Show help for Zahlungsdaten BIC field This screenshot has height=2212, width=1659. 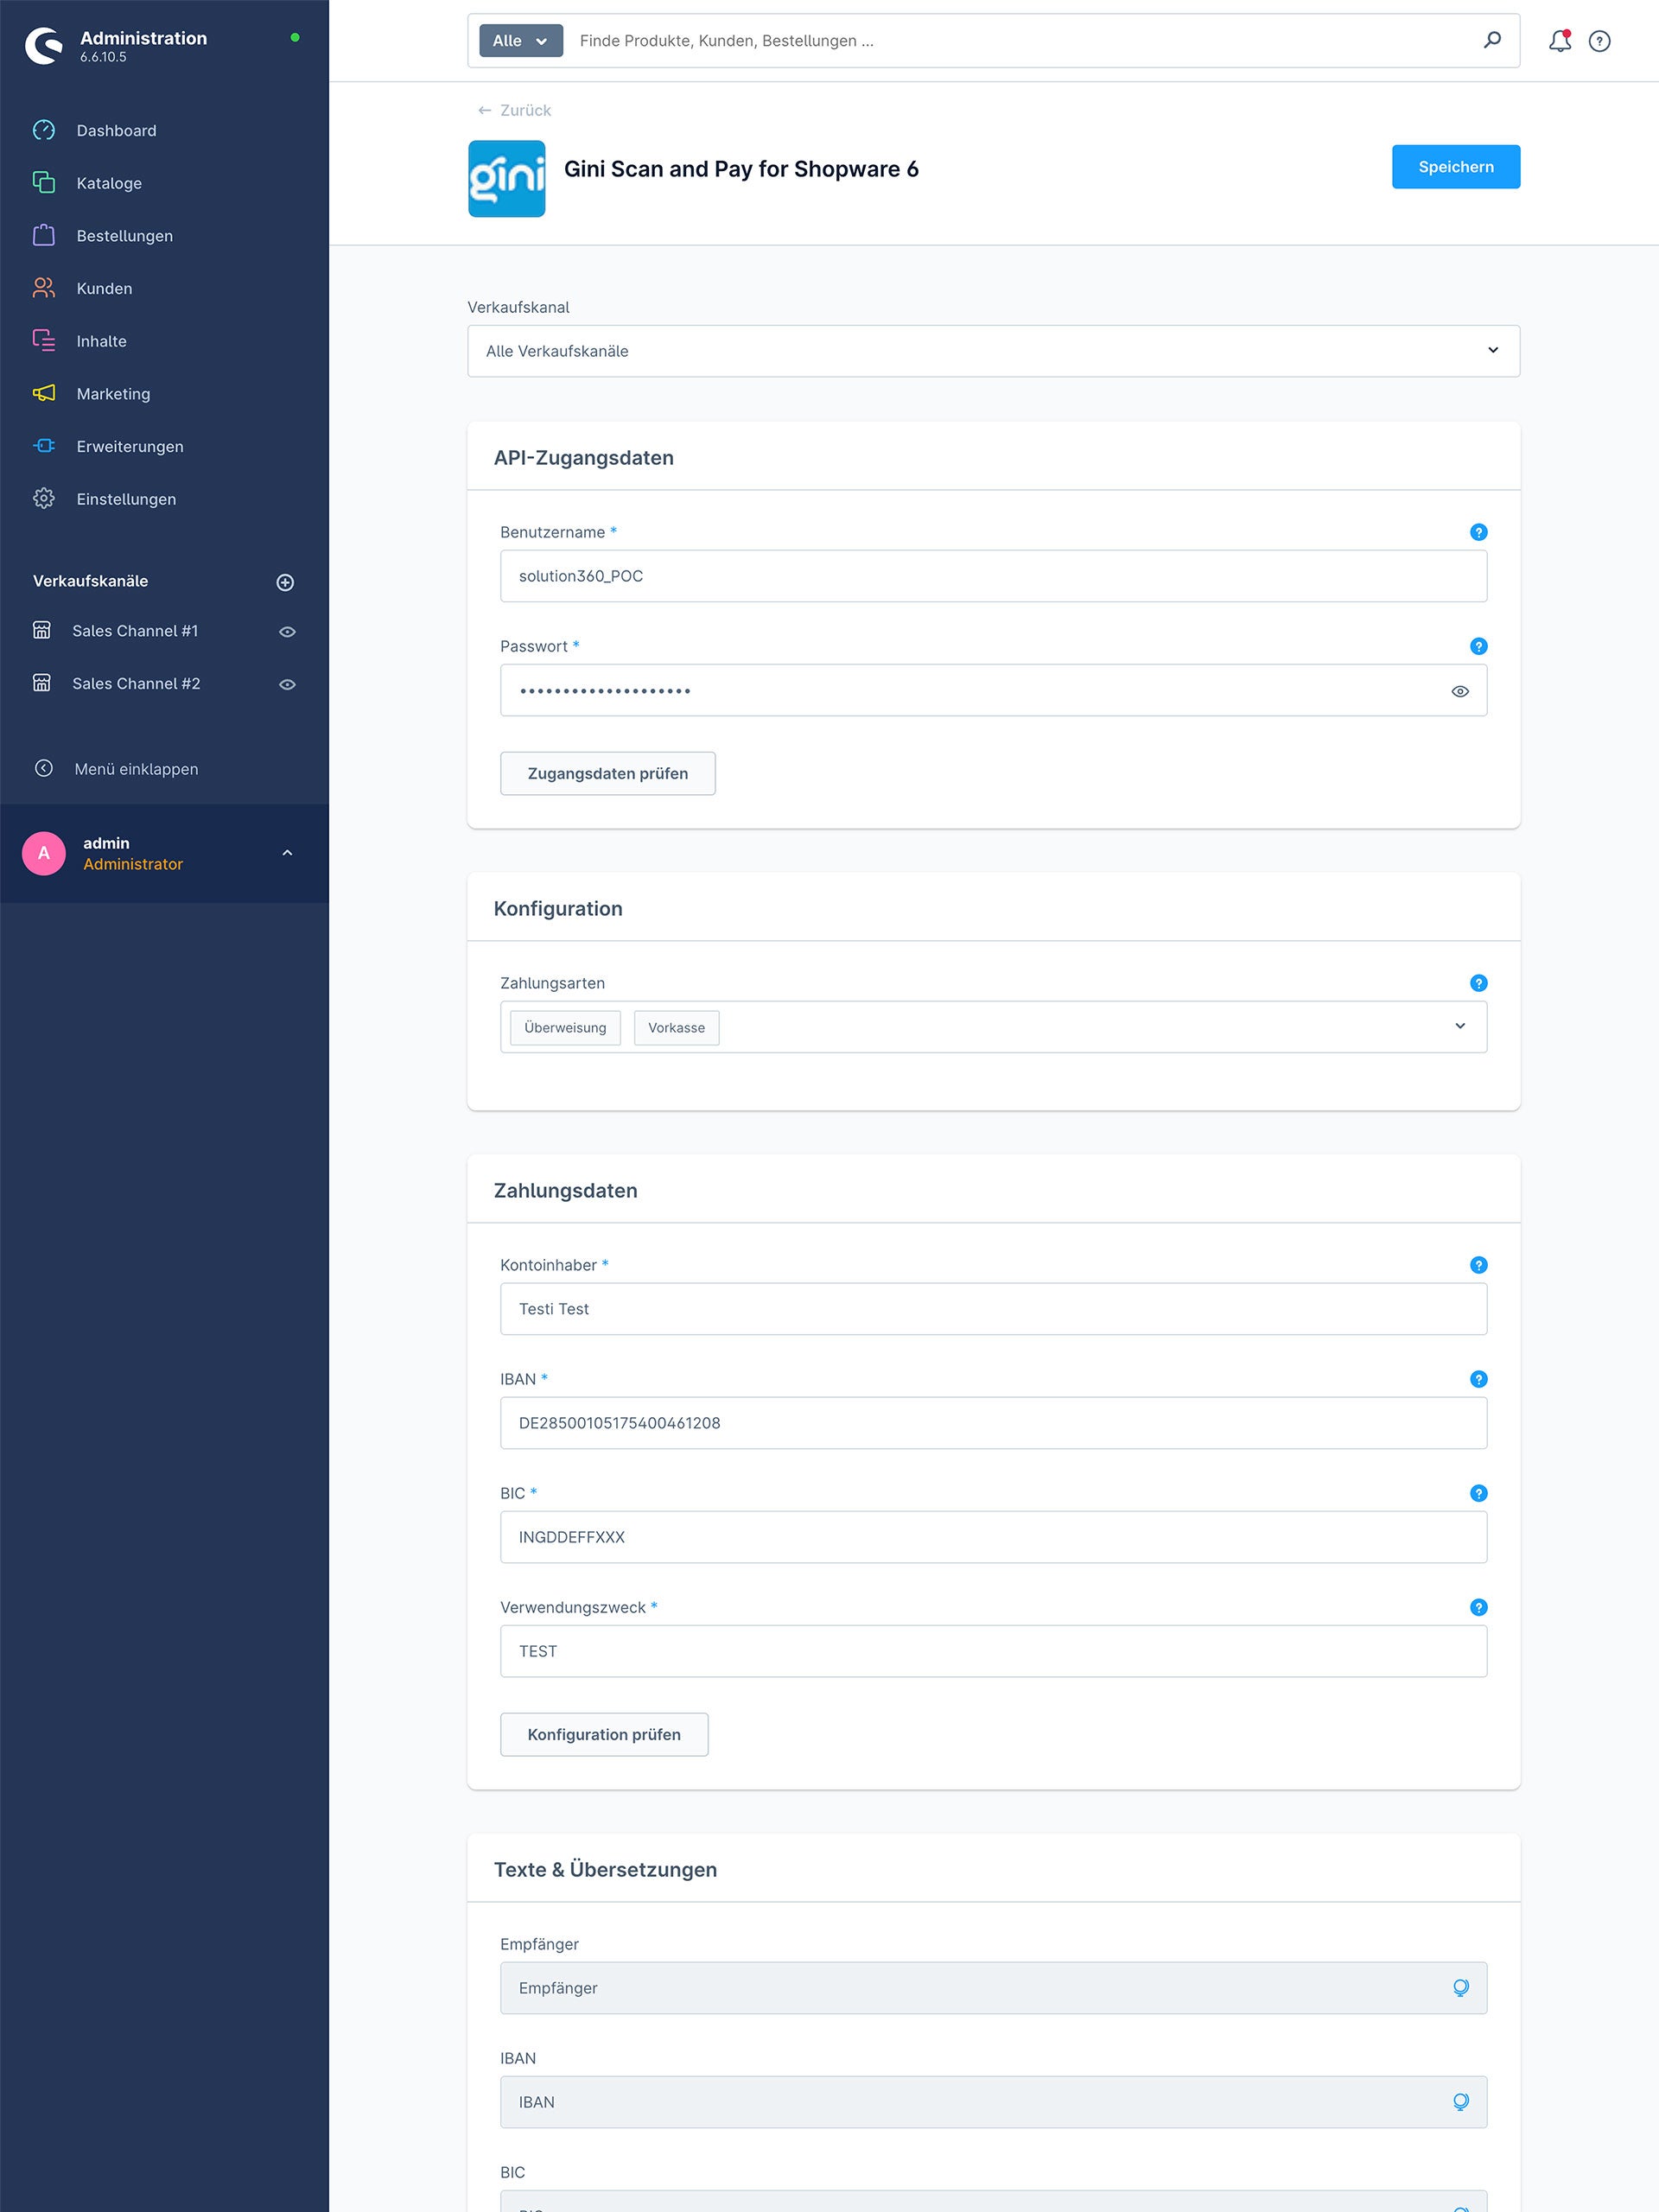[x=1478, y=1493]
